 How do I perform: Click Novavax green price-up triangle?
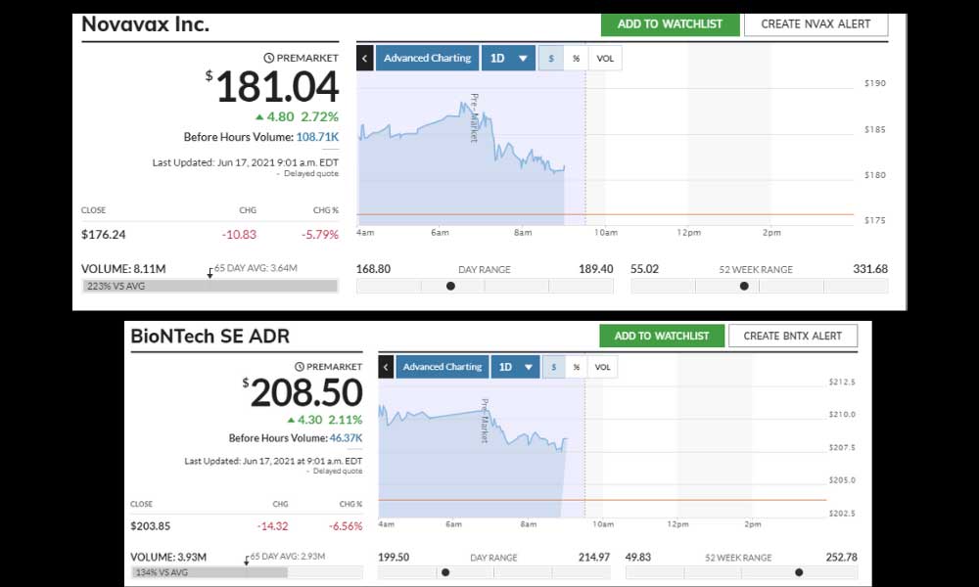click(x=259, y=116)
